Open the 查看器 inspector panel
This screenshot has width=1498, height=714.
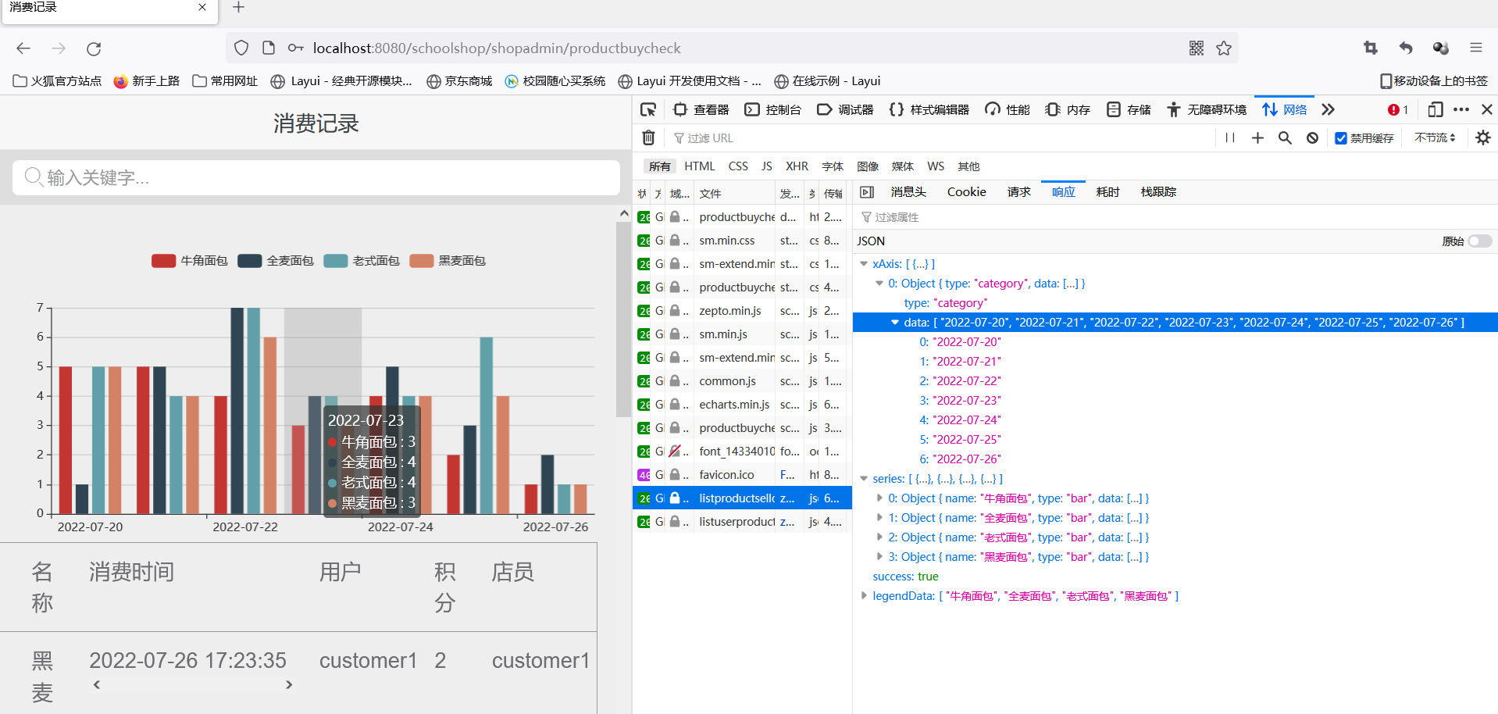(701, 109)
